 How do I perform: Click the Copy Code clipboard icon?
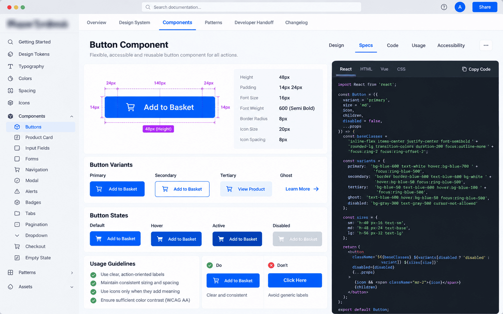click(x=464, y=69)
